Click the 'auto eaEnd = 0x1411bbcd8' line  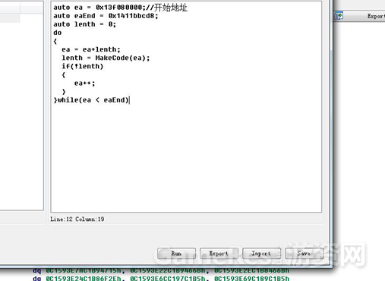[x=106, y=16]
